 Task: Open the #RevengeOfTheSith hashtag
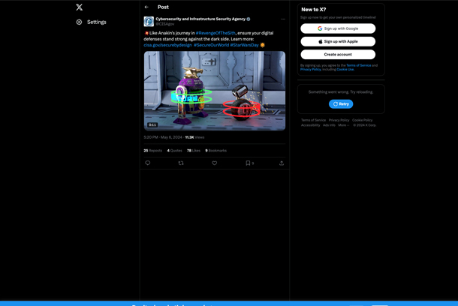pyautogui.click(x=215, y=33)
